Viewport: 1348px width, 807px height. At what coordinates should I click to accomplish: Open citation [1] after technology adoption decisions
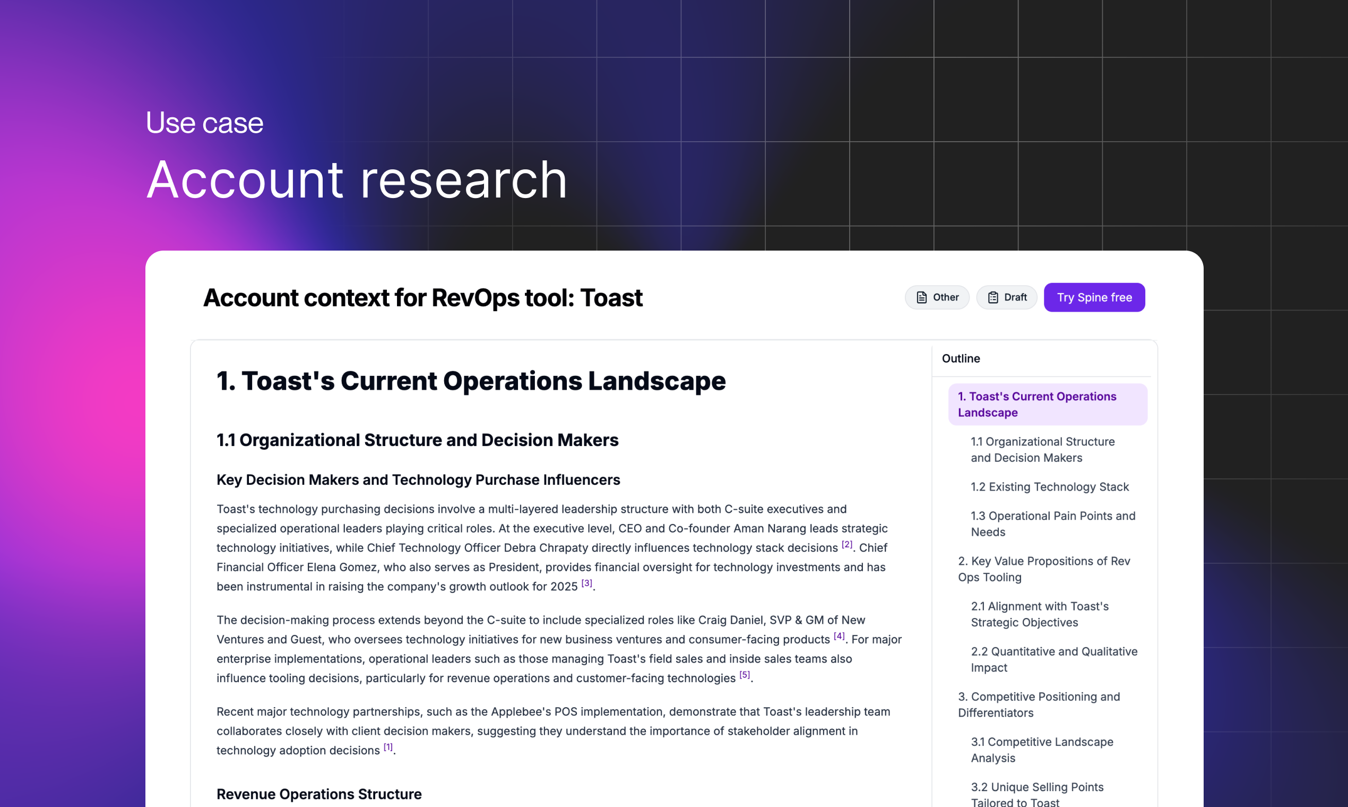coord(388,746)
